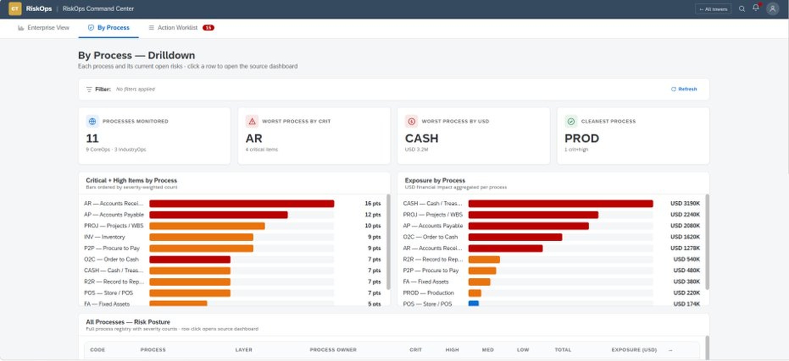Sort by the Exposure (USD) column header
This screenshot has height=361, width=789.
click(634, 350)
